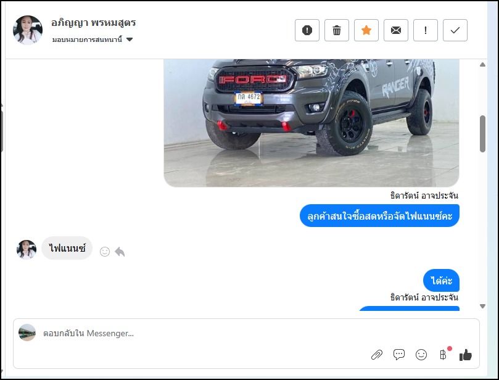
Task: Reply to ไฟแนนซ์ message arrow icon
Action: (120, 252)
